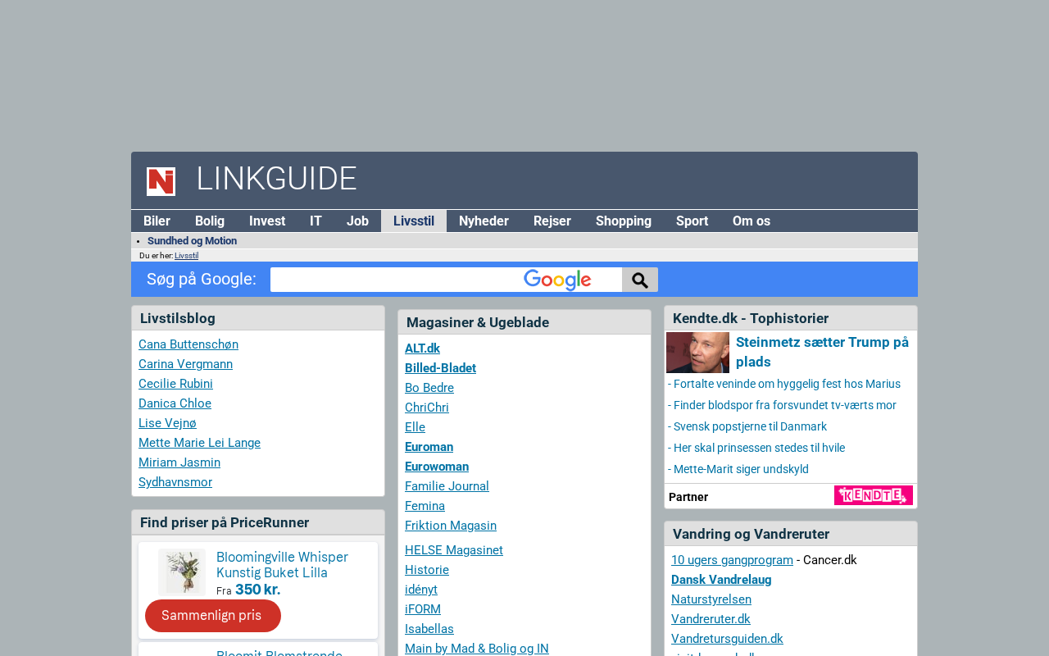The height and width of the screenshot is (656, 1049).
Task: Open the Vandretursguiden.dk link
Action: point(727,639)
